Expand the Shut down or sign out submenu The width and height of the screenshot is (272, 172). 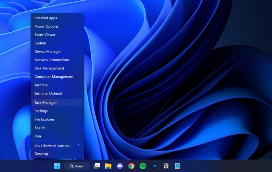[x=57, y=145]
